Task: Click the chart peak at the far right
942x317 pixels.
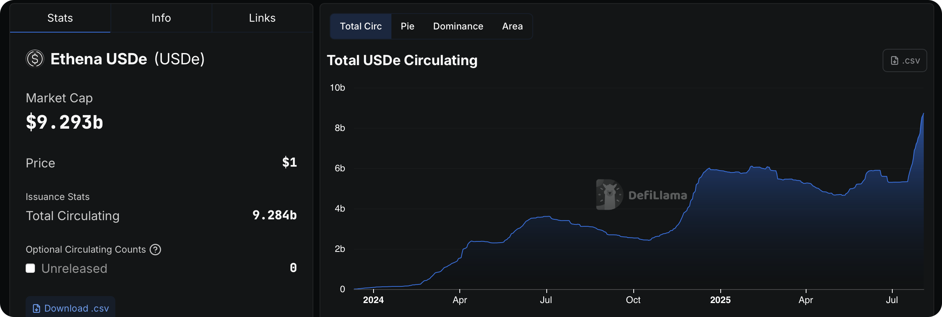Action: coord(923,114)
